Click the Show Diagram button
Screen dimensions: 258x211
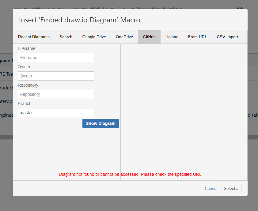[x=101, y=123]
